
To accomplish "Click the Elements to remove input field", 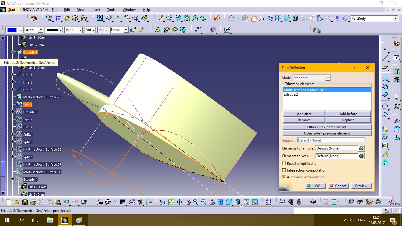I will pyautogui.click(x=337, y=148).
